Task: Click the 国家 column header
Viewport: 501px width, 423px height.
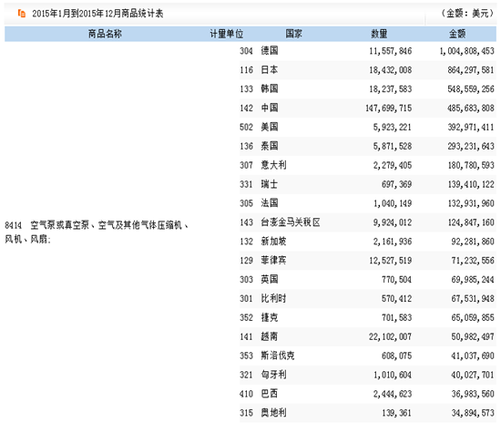Action: [x=293, y=34]
